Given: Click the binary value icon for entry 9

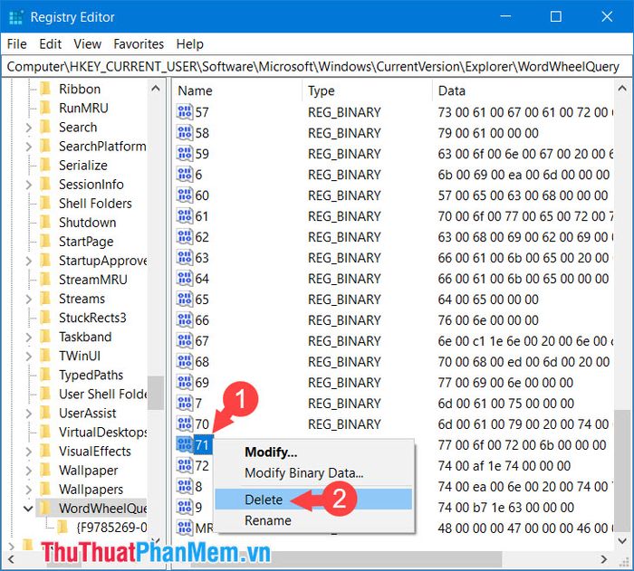Looking at the screenshot, I should click(x=185, y=507).
